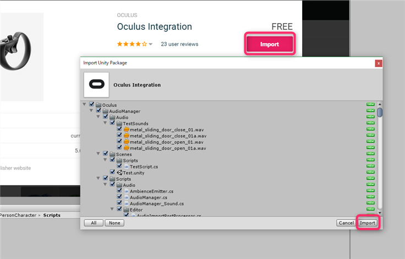Image resolution: width=405 pixels, height=259 pixels.
Task: Click the package list scrollbar thumb
Action: point(380,112)
